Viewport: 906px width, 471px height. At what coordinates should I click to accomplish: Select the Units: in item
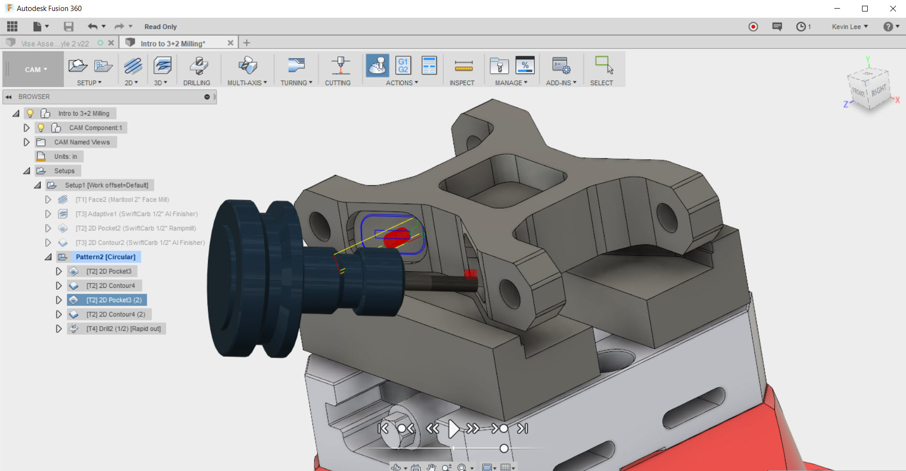pos(65,156)
